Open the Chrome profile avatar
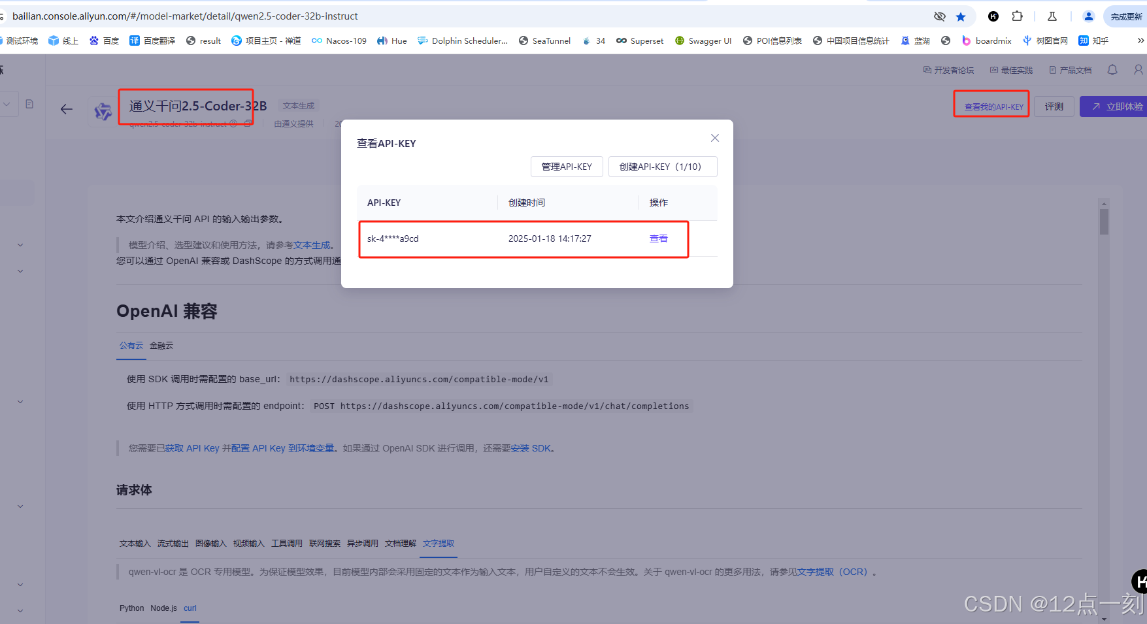Screen dimensions: 1147x624 click(x=1089, y=16)
